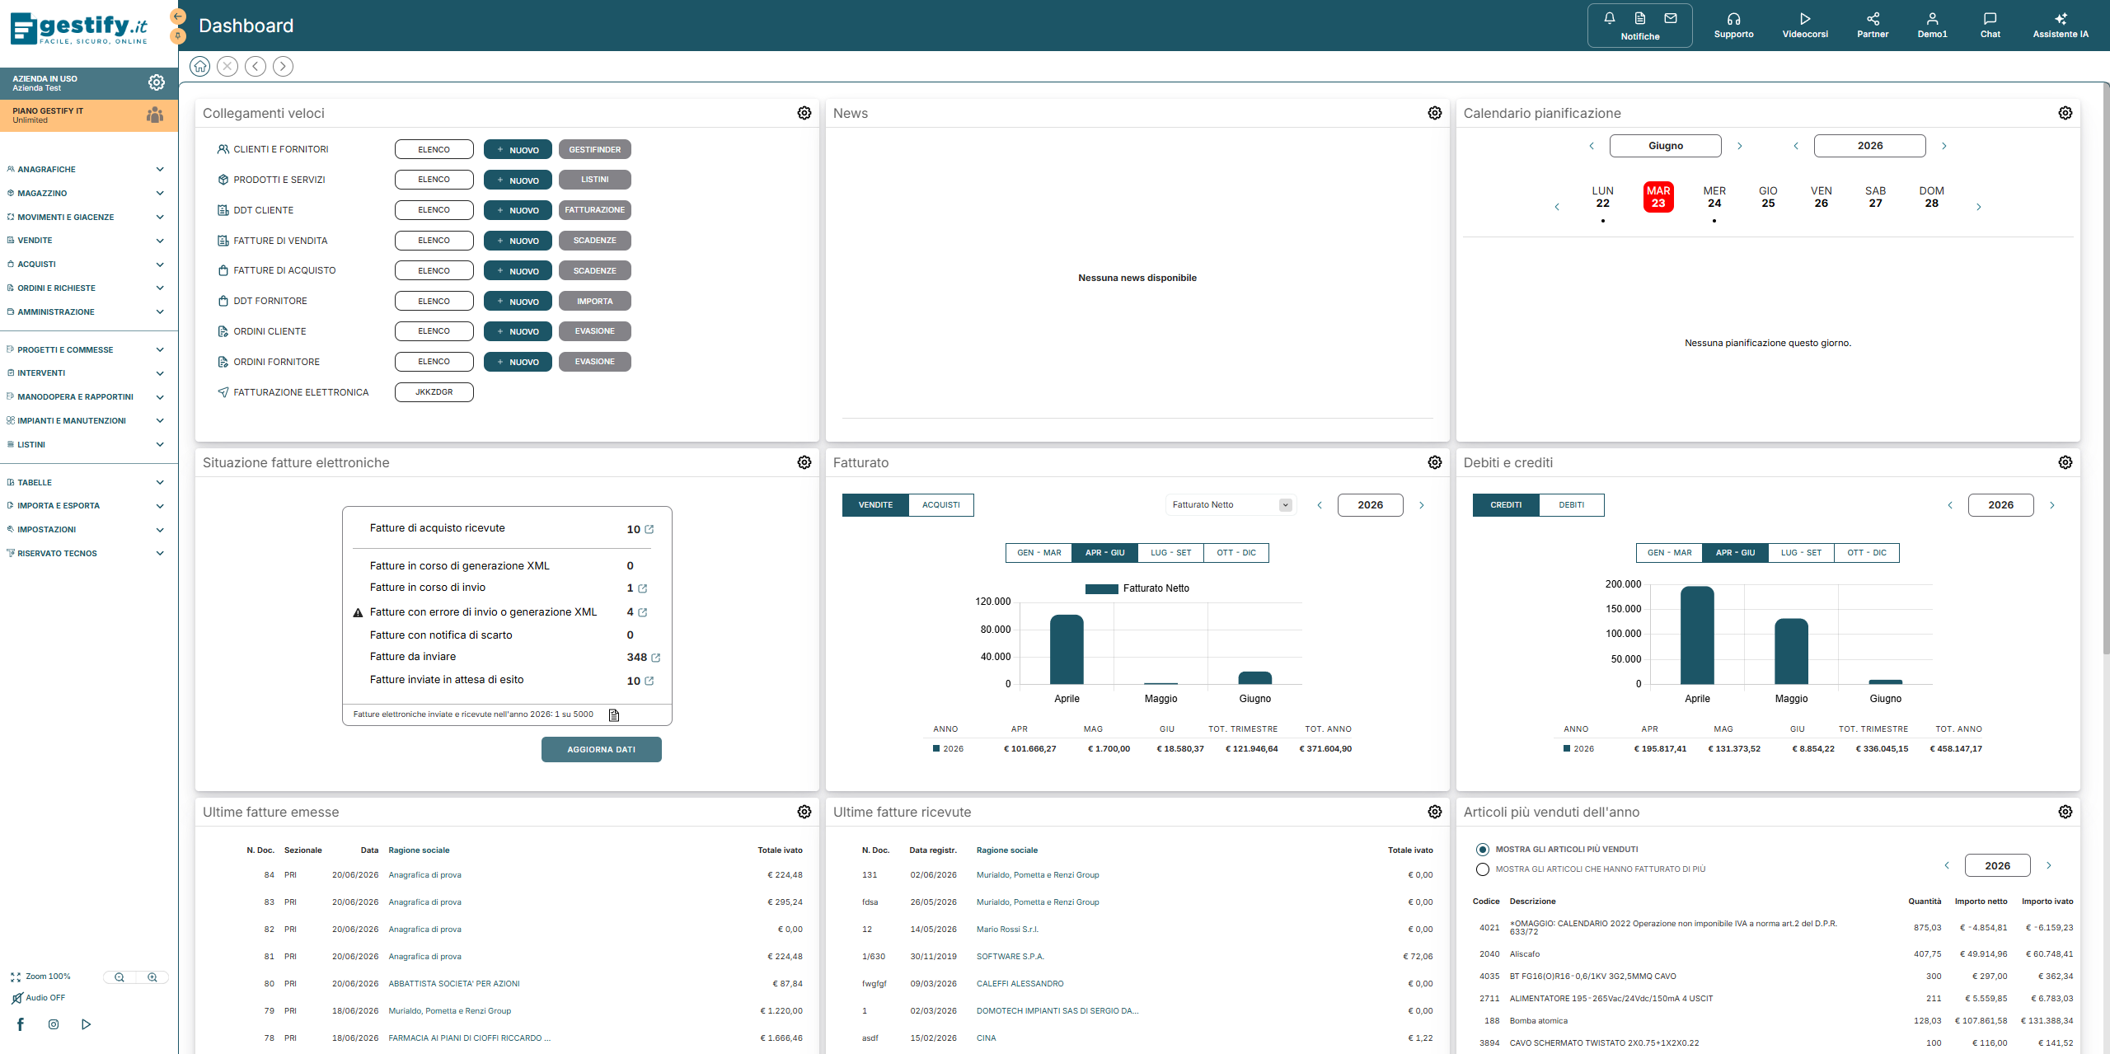
Task: Open Collegamenti veloci panel settings gear
Action: coord(804,113)
